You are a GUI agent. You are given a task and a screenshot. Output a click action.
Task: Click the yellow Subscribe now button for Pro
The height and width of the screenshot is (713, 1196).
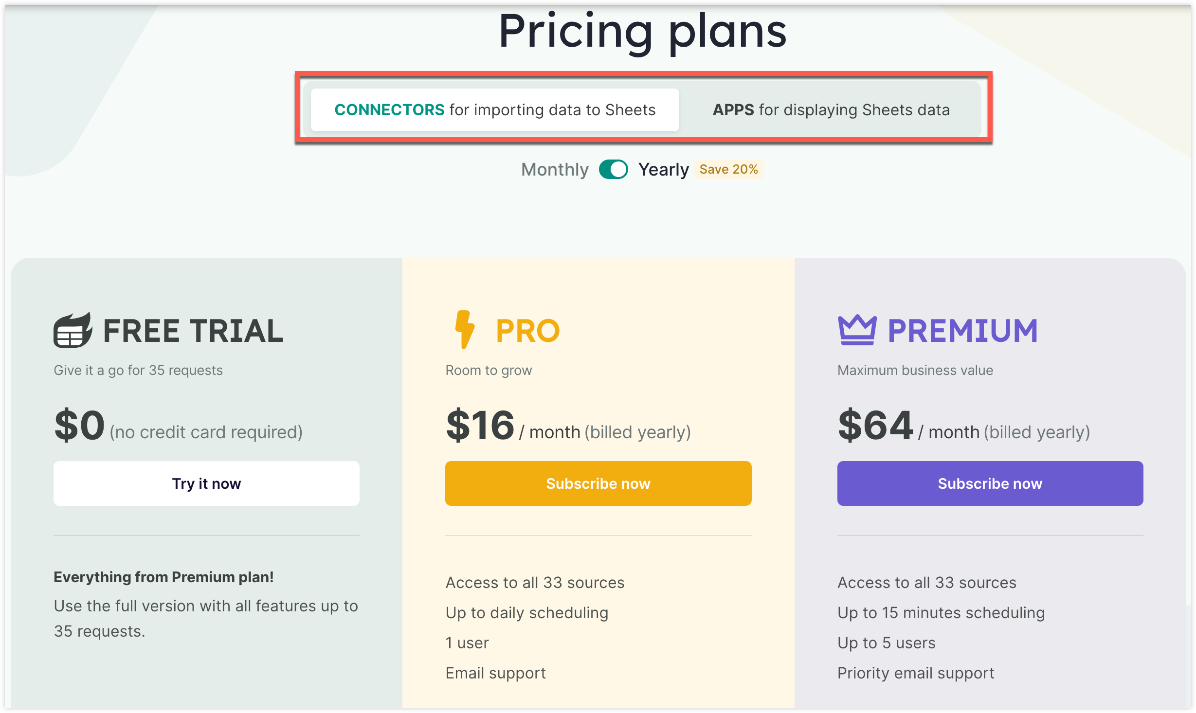pos(598,483)
